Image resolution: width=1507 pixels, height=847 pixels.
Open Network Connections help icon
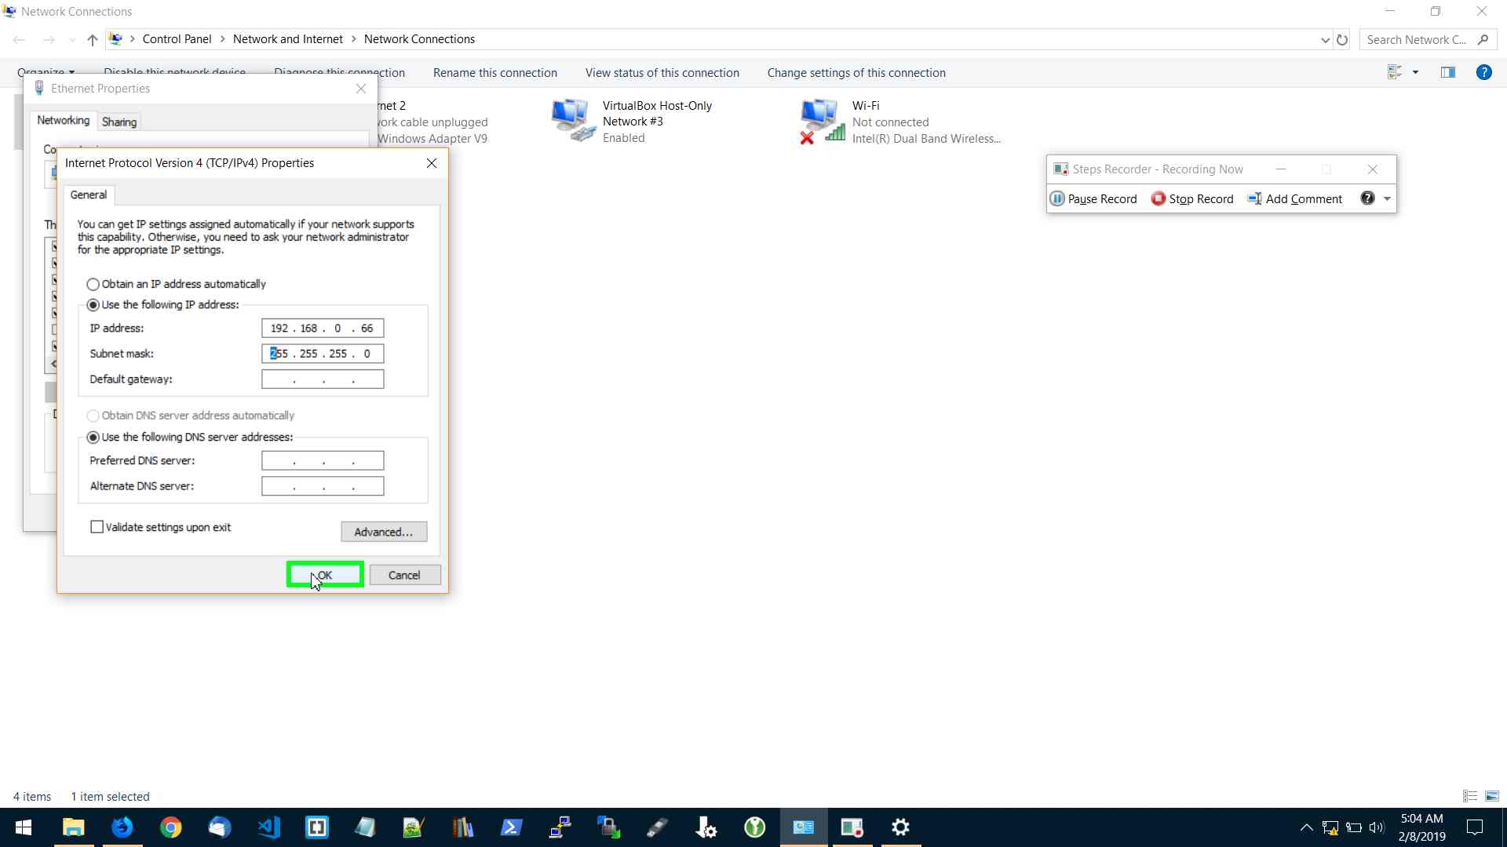1483,72
